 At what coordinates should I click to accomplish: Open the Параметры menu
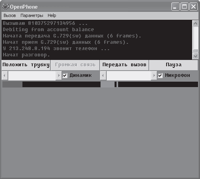pos(32,15)
